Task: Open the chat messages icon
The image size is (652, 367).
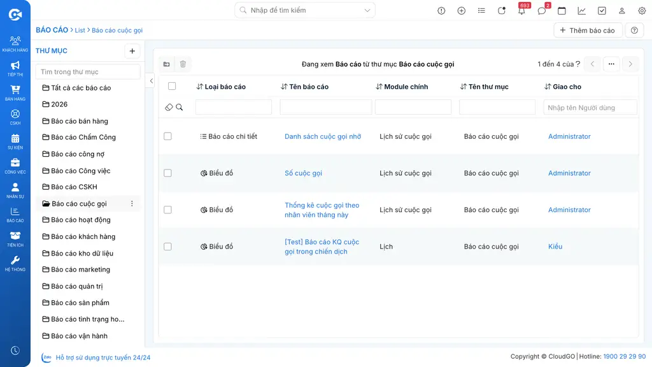Action: click(x=541, y=11)
